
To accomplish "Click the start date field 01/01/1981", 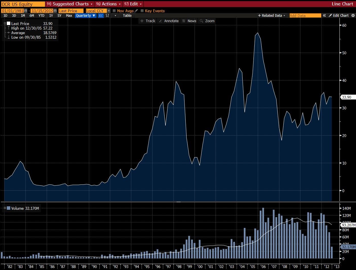I will tap(13, 11).
